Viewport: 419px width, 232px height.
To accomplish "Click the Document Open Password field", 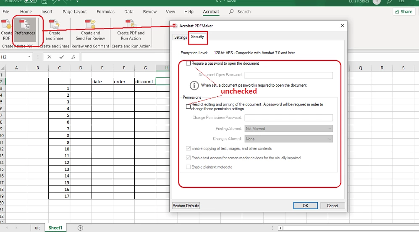I will (x=288, y=75).
